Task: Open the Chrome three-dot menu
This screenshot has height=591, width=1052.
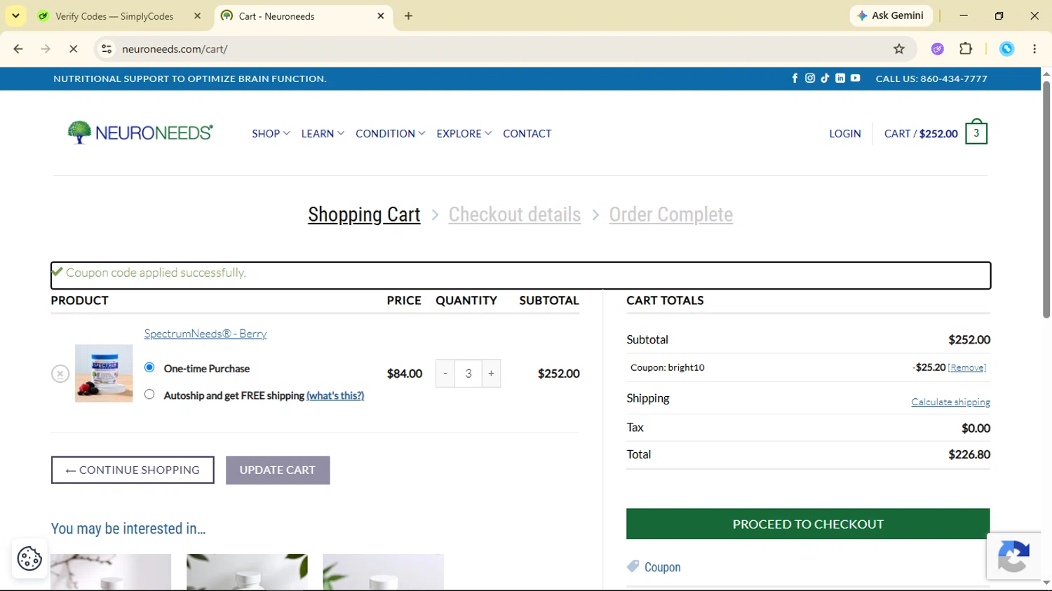Action: (x=1034, y=49)
